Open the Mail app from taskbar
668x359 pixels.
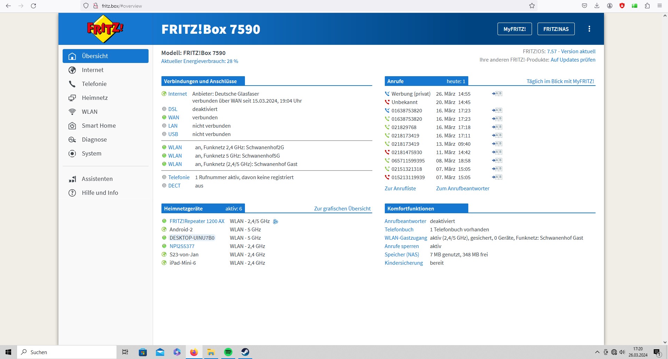[x=160, y=352]
